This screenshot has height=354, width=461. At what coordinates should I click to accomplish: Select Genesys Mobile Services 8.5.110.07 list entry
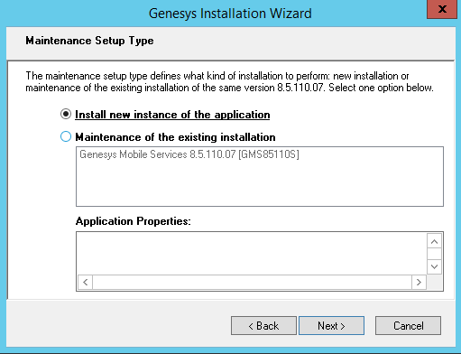[x=189, y=154]
